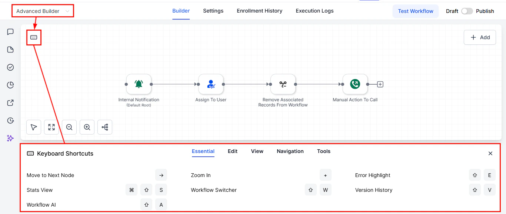Screen dimensions: 506x214
Task: Click the zoom out magnifier icon
Action: point(69,127)
